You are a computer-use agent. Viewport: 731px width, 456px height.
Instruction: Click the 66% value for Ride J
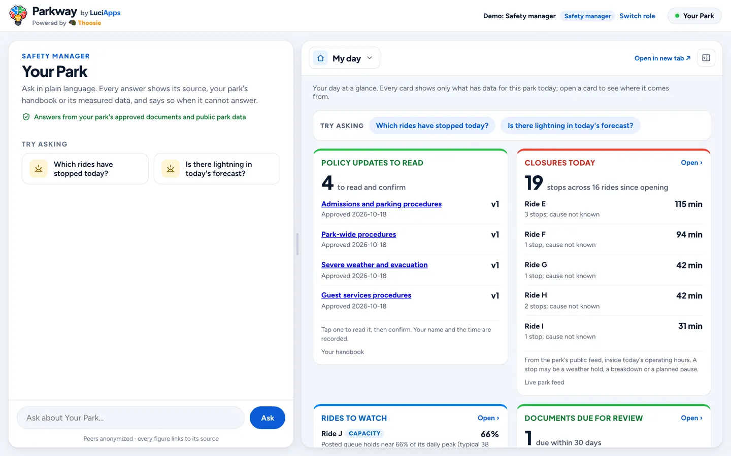tap(489, 434)
